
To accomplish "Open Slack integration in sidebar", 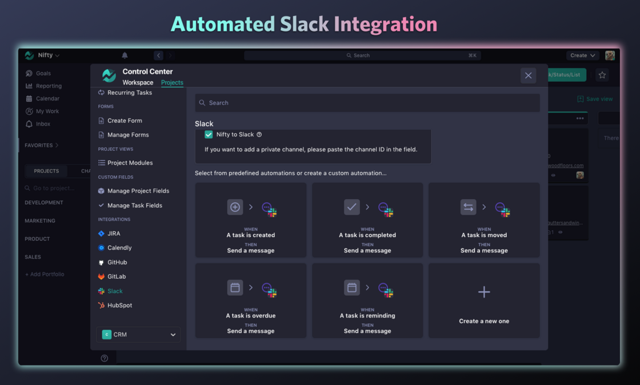I will point(115,291).
